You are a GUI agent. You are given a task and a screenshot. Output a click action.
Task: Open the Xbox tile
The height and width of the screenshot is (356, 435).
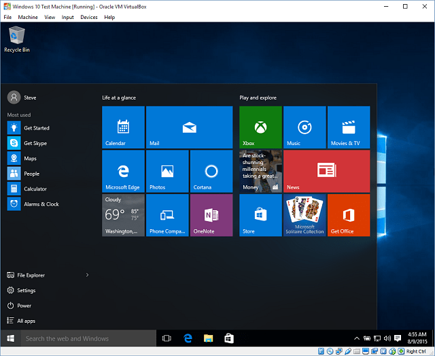point(260,127)
